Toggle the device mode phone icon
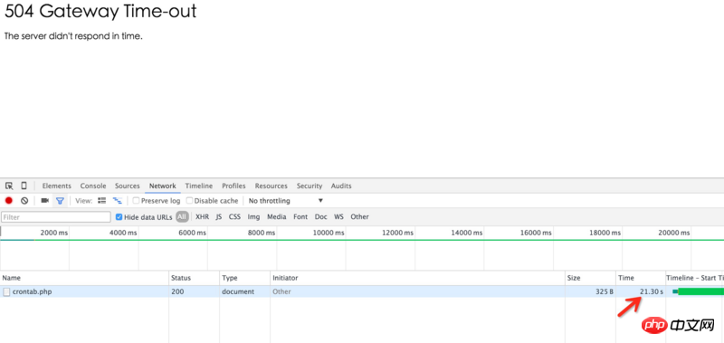The image size is (724, 343). coord(24,186)
